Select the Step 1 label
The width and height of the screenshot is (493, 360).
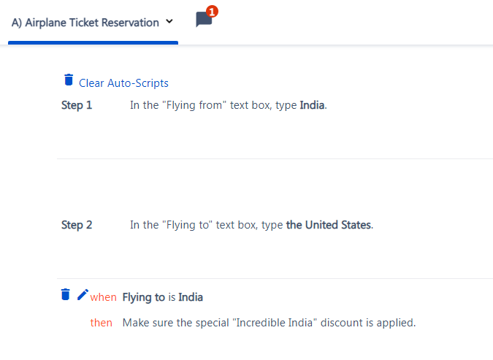[x=77, y=105]
